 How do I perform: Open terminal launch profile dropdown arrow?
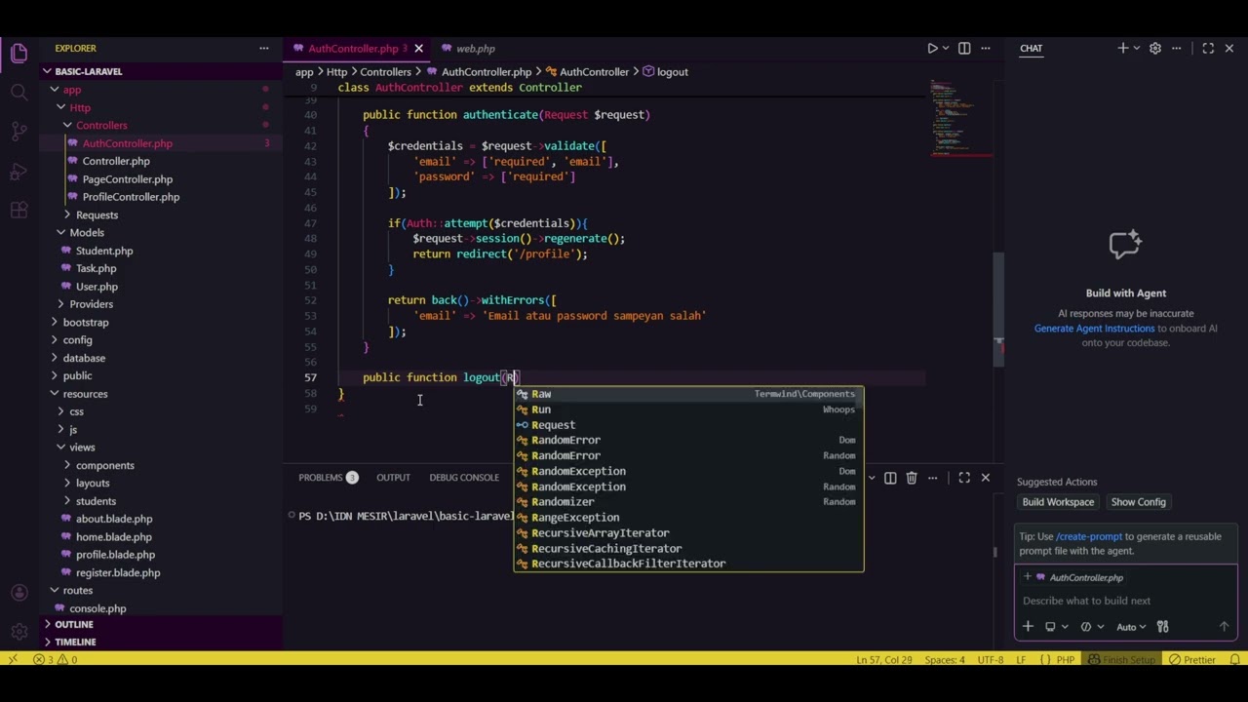[x=872, y=478]
